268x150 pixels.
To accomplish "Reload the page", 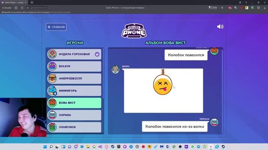I will pos(22,8).
